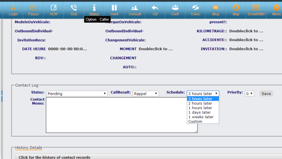The height and width of the screenshot is (159, 282).
Task: Expand the Status Pending dropdown
Action: click(77, 94)
